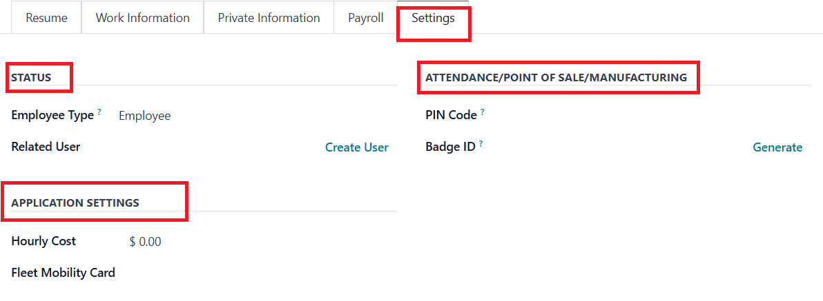Click the Create User link

pyautogui.click(x=356, y=147)
